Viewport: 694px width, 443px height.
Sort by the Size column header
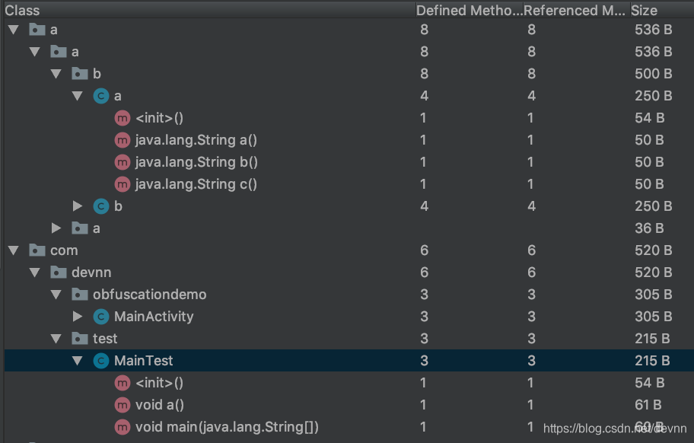point(645,11)
